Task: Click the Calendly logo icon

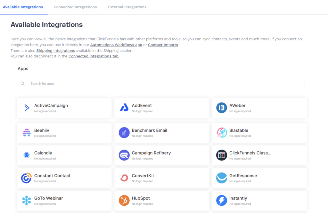Action: (x=27, y=155)
